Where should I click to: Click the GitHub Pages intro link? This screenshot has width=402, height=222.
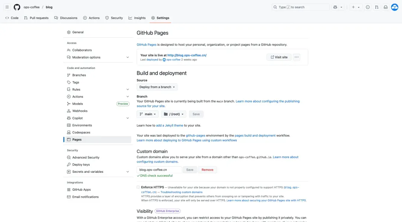coord(146,45)
